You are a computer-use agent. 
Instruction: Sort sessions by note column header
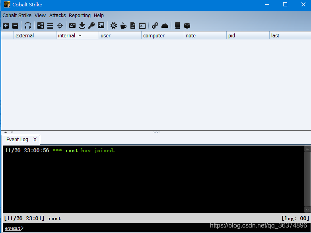tap(205, 35)
